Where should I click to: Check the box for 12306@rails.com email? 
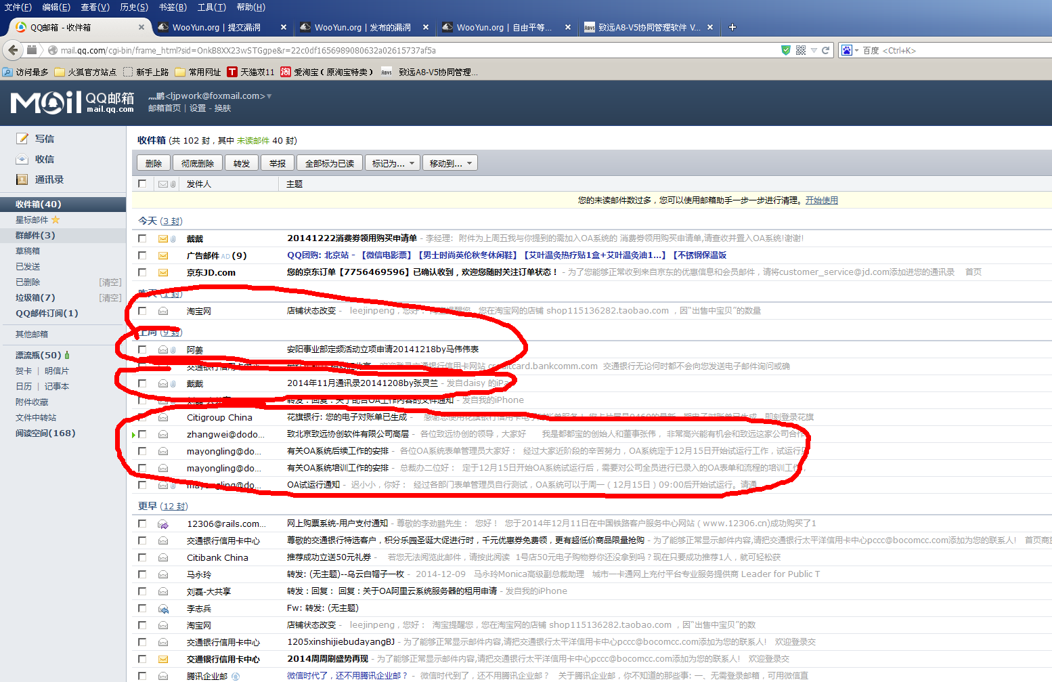(142, 524)
